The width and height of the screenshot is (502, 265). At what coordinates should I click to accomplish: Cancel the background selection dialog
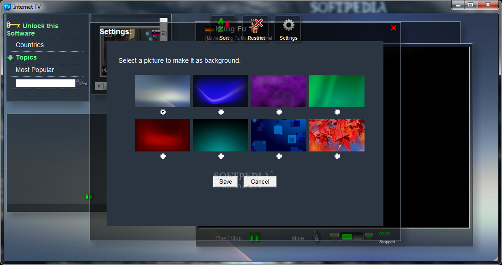260,182
